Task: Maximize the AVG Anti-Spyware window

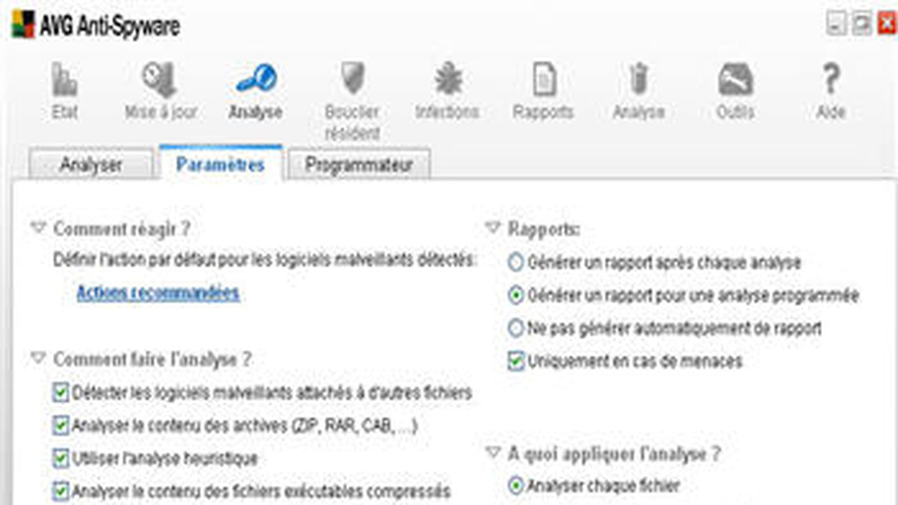Action: click(x=861, y=24)
